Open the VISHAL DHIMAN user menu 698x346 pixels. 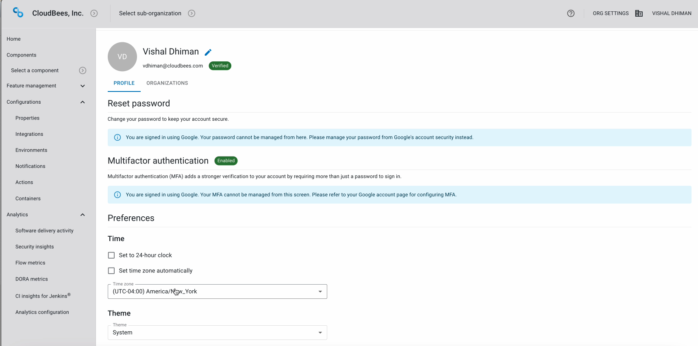[x=672, y=13]
